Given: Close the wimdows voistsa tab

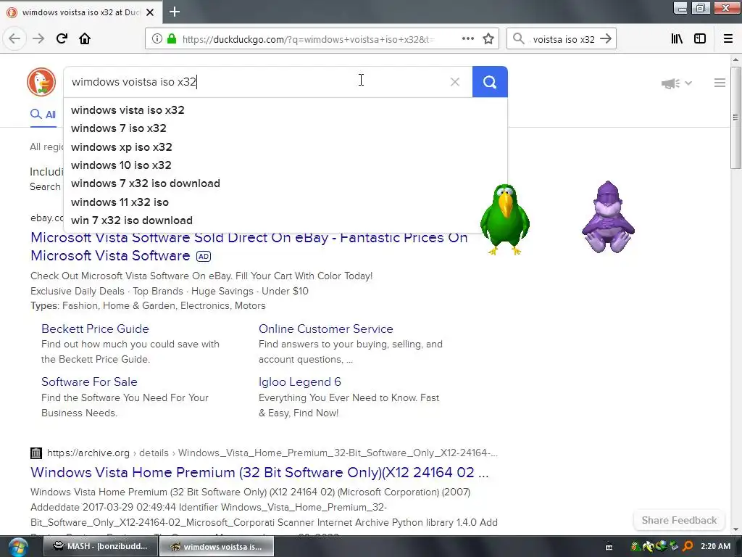Looking at the screenshot, I should pos(150,12).
